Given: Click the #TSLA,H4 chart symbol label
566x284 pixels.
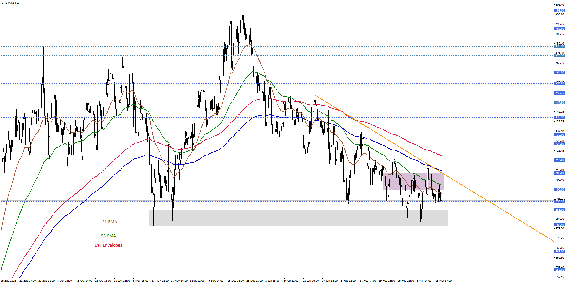Looking at the screenshot, I should [12, 3].
